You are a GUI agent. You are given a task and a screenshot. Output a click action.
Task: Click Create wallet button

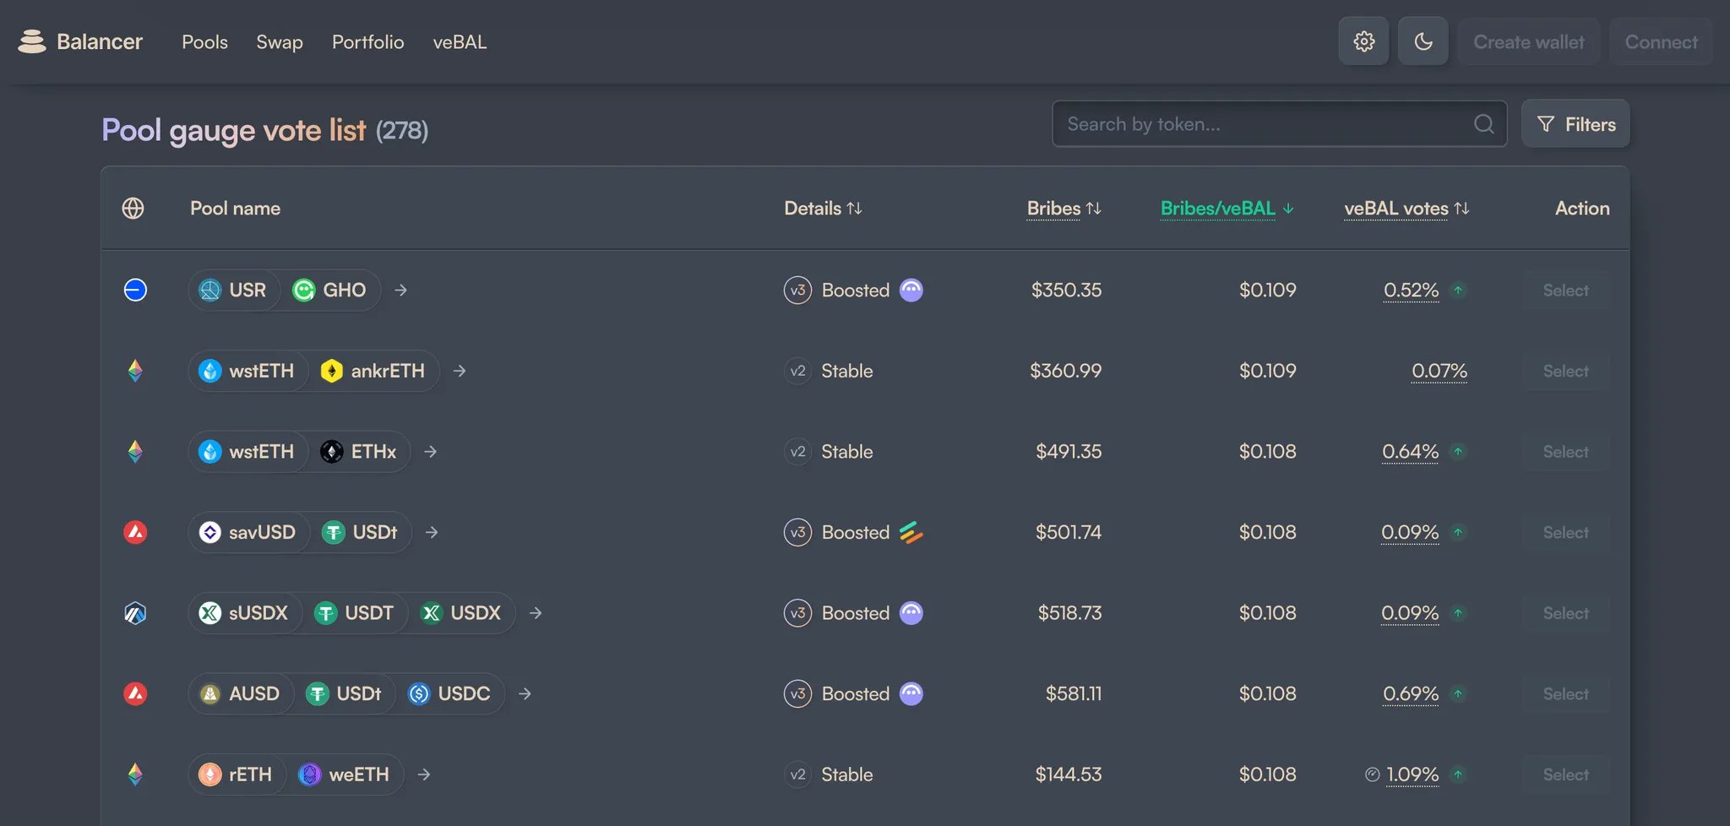pos(1529,41)
